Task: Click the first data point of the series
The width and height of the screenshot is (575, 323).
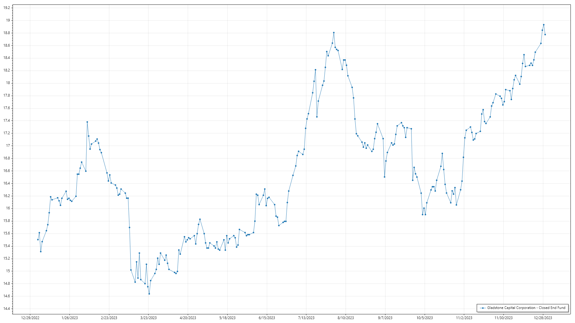Action: tap(38, 240)
